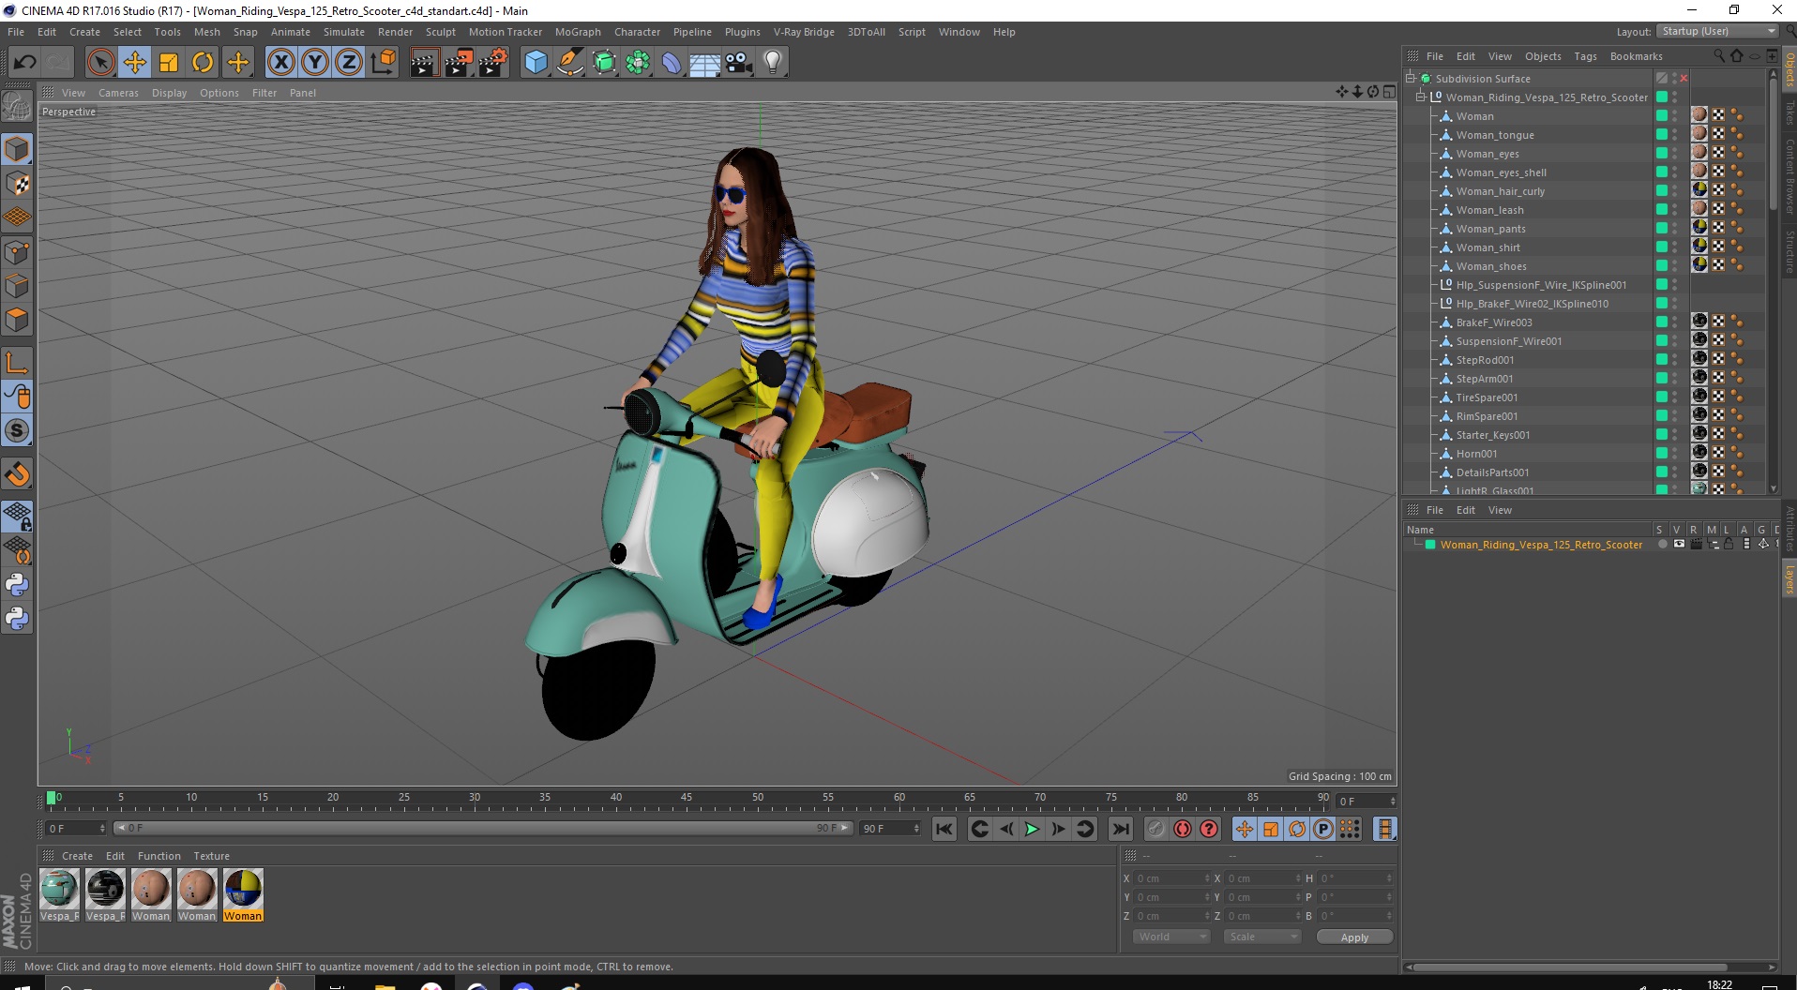Toggle Z axis lock
The image size is (1797, 990).
click(349, 63)
